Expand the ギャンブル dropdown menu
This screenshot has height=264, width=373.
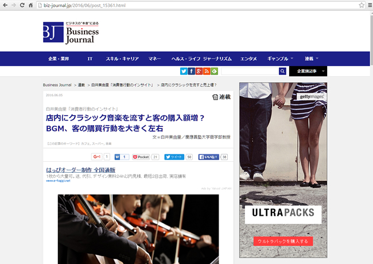click(x=281, y=59)
